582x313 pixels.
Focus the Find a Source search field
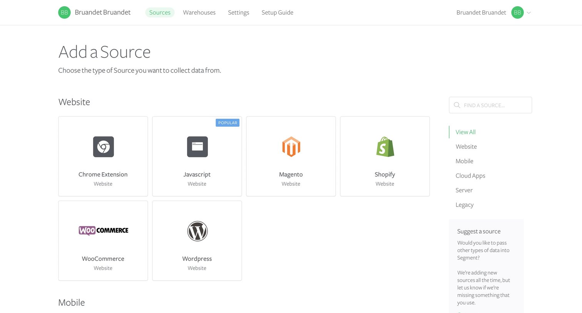click(490, 105)
